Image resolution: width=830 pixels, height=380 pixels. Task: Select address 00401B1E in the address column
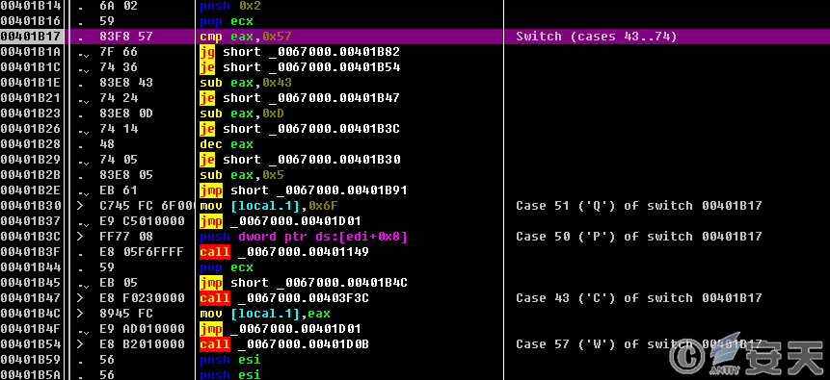click(31, 83)
